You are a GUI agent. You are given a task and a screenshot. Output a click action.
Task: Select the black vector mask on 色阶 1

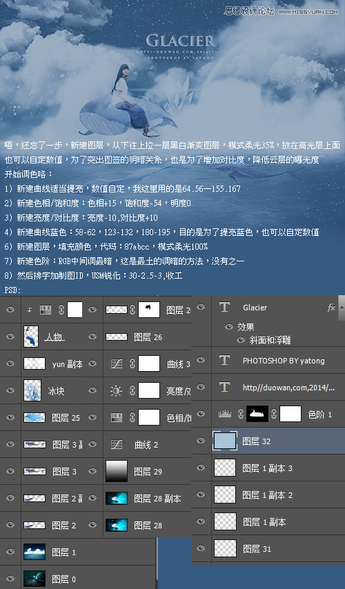click(x=257, y=414)
